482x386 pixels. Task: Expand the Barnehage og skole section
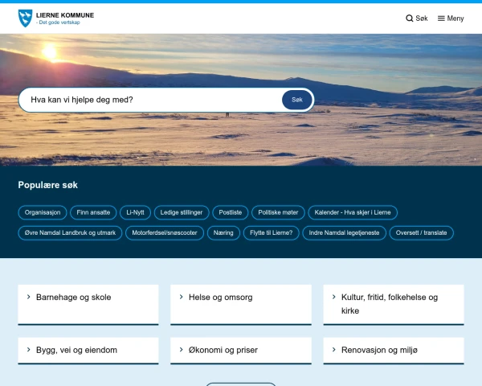88,298
